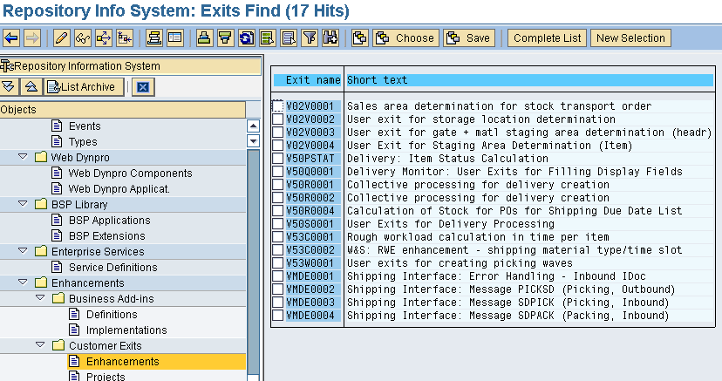722x381 pixels.
Task: Click the pencil Change icon
Action: (61, 38)
